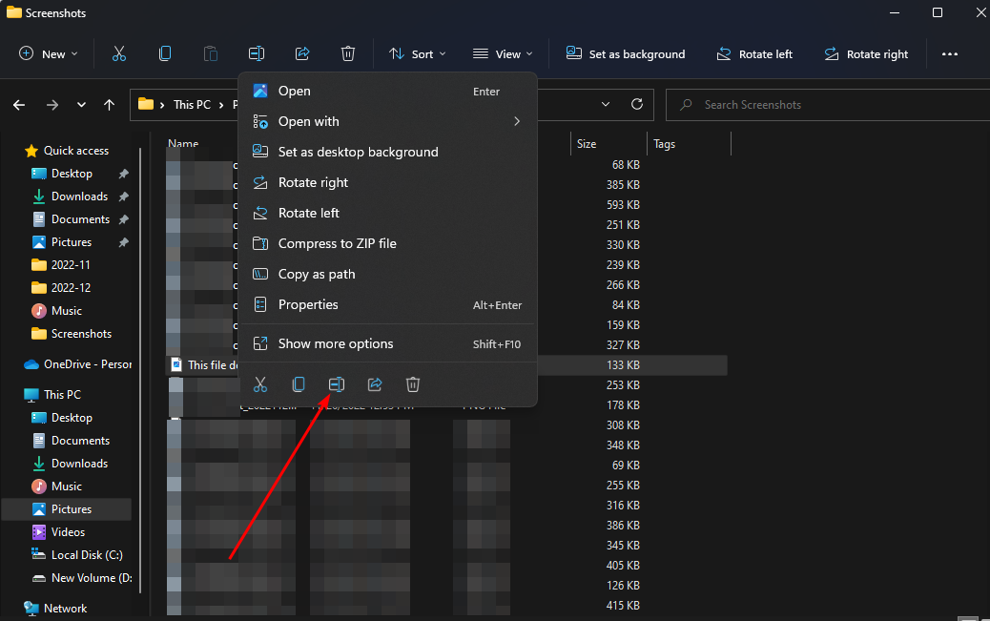Viewport: 990px width, 621px height.
Task: Open the Sort dropdown menu
Action: tap(420, 54)
